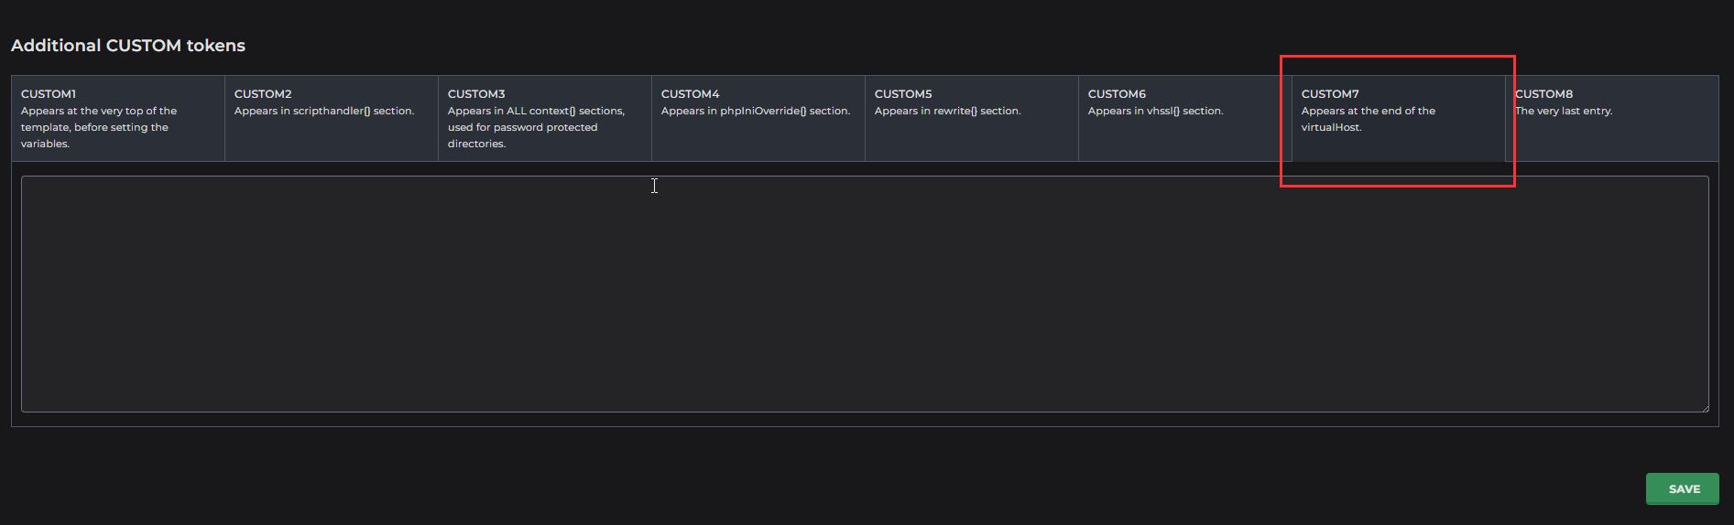This screenshot has width=1734, height=525.
Task: Switch to the CUSTOM8 tab
Action: [1544, 93]
